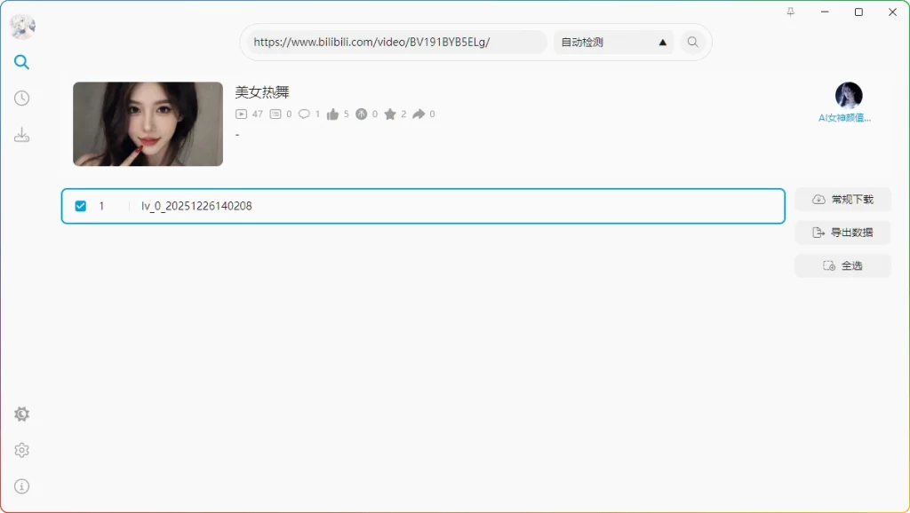
Task: Open the AI女神颜值 uploader profile link
Action: [x=846, y=115]
